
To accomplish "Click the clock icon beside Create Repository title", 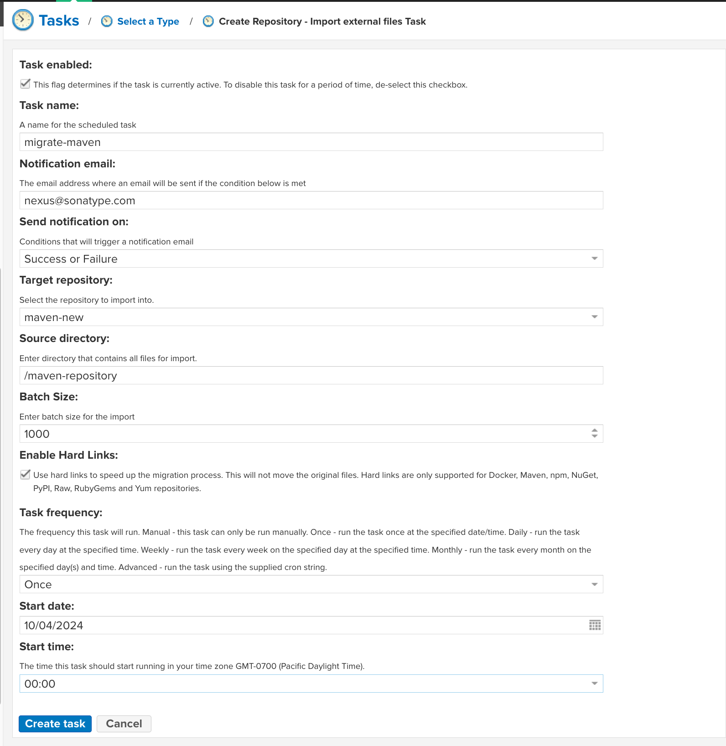I will pos(208,21).
